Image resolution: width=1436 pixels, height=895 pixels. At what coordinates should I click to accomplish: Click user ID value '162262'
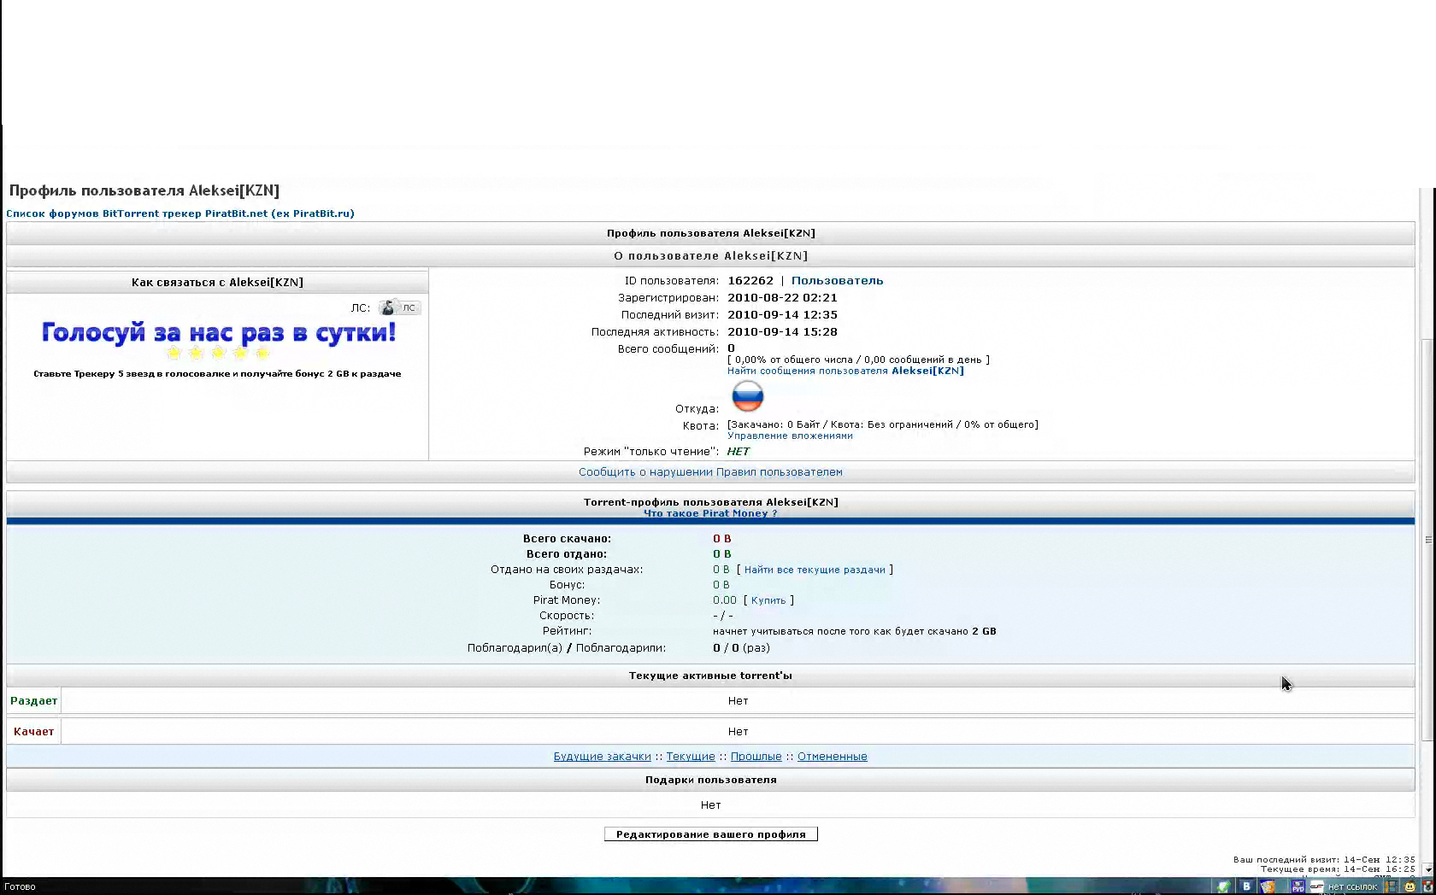750,281
